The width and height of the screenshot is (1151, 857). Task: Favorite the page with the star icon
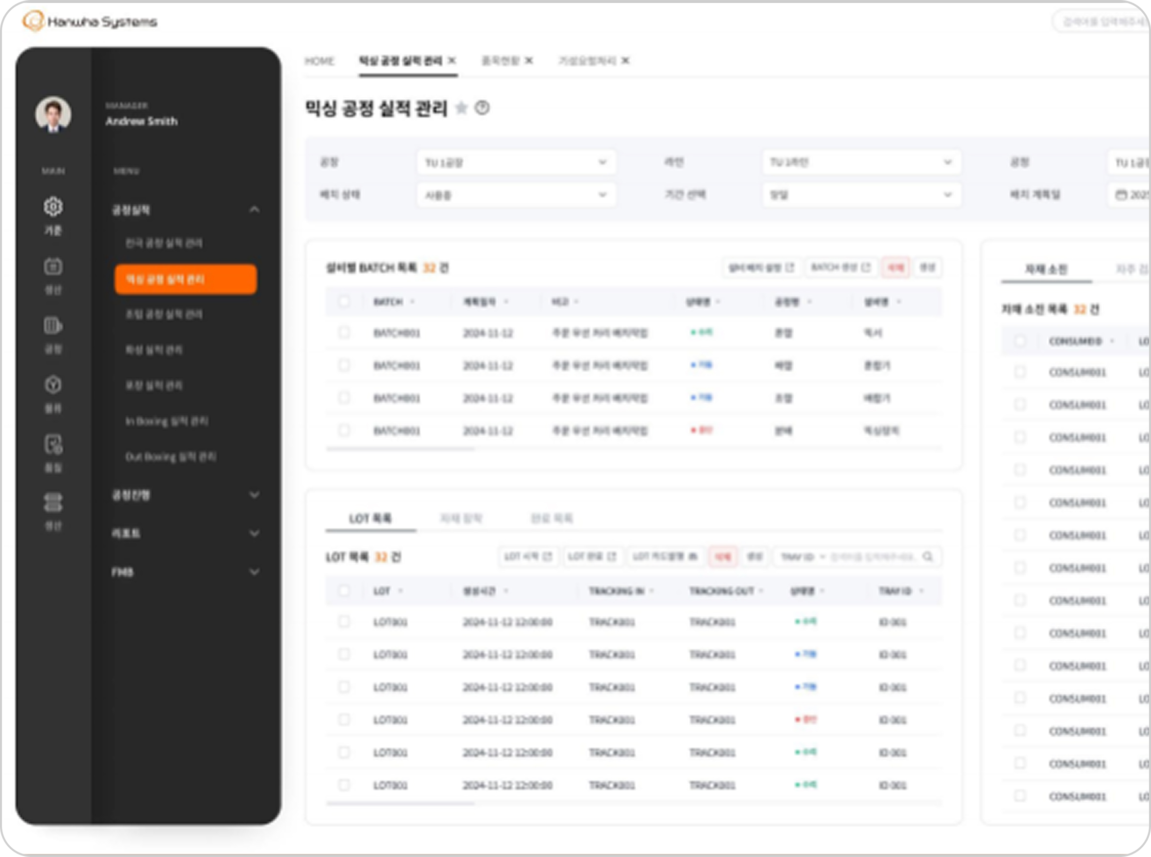pyautogui.click(x=461, y=108)
